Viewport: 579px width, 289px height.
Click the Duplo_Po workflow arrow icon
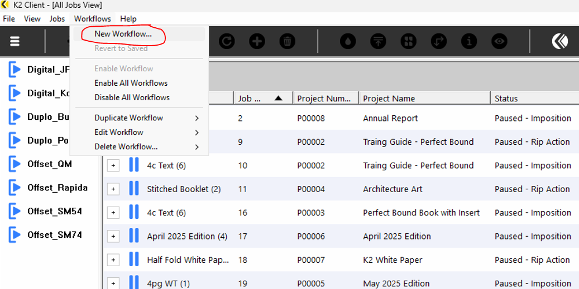15,140
